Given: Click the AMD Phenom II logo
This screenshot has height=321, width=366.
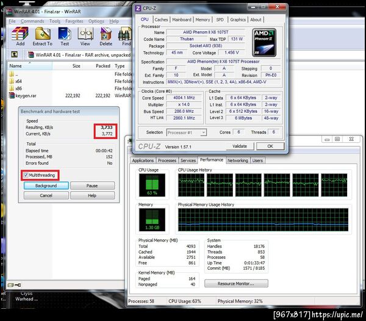Looking at the screenshot, I should 264,43.
